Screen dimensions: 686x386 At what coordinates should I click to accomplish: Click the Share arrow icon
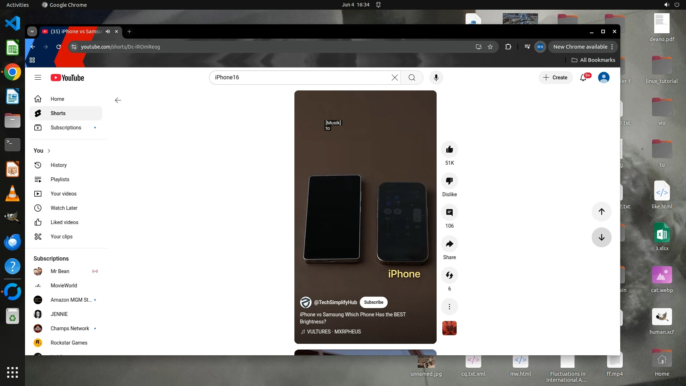[x=449, y=244]
